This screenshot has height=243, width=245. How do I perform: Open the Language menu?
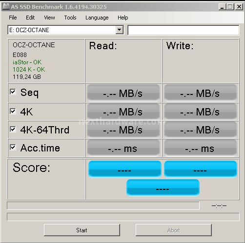97,18
